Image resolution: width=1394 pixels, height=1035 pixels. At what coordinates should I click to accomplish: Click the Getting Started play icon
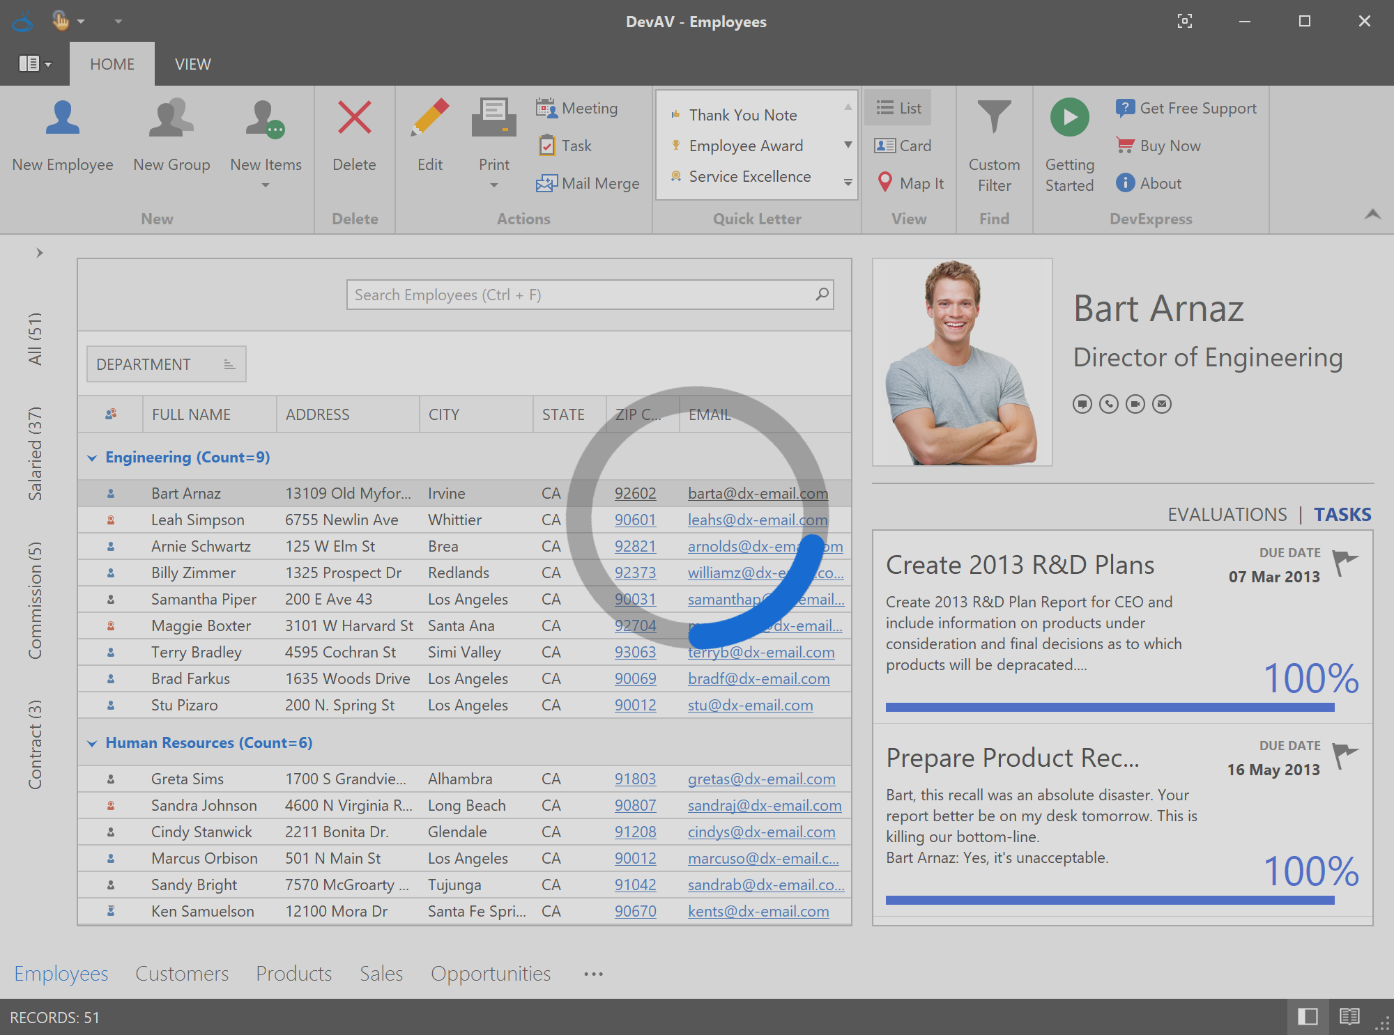[x=1069, y=117]
